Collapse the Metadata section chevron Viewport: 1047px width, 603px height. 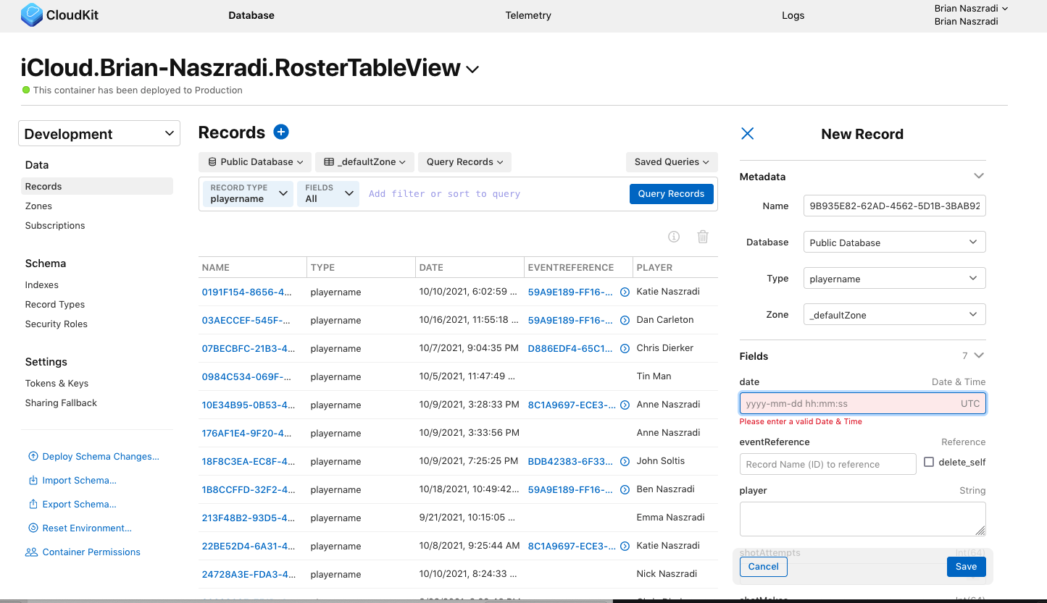[x=979, y=176]
